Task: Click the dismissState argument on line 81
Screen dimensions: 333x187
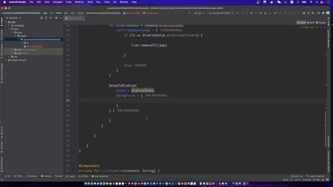Action: click(143, 90)
